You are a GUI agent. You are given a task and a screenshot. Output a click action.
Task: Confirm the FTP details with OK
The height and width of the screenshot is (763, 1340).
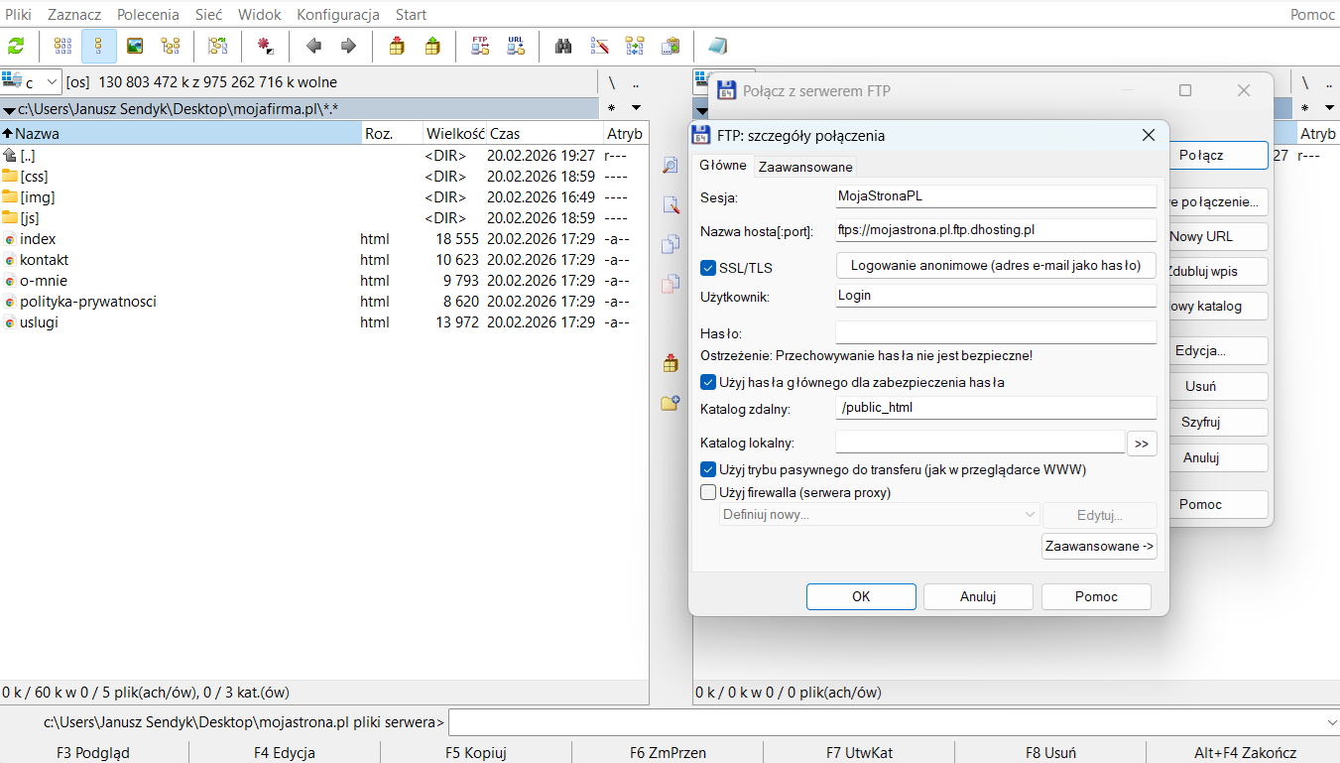point(861,596)
